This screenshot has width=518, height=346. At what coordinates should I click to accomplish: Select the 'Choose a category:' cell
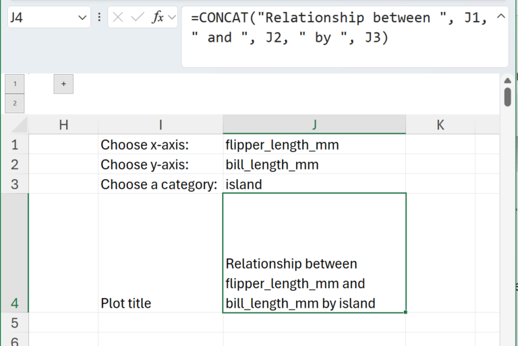(160, 184)
